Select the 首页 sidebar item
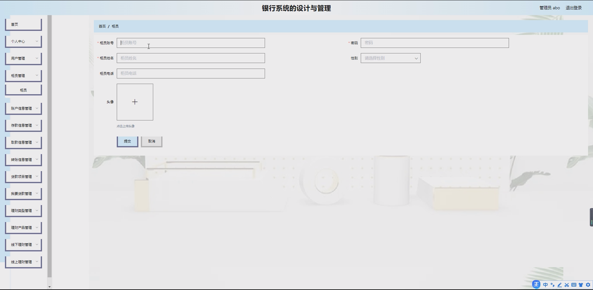 coord(24,24)
